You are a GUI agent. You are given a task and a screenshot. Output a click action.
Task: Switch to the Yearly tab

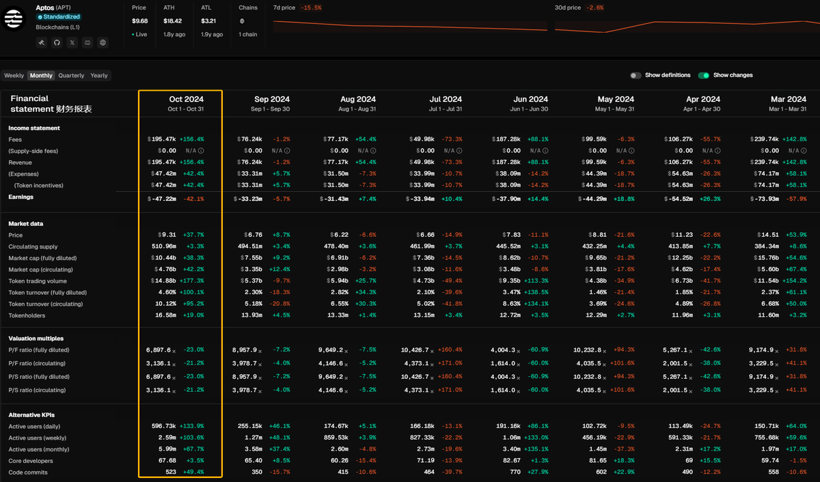(x=99, y=76)
